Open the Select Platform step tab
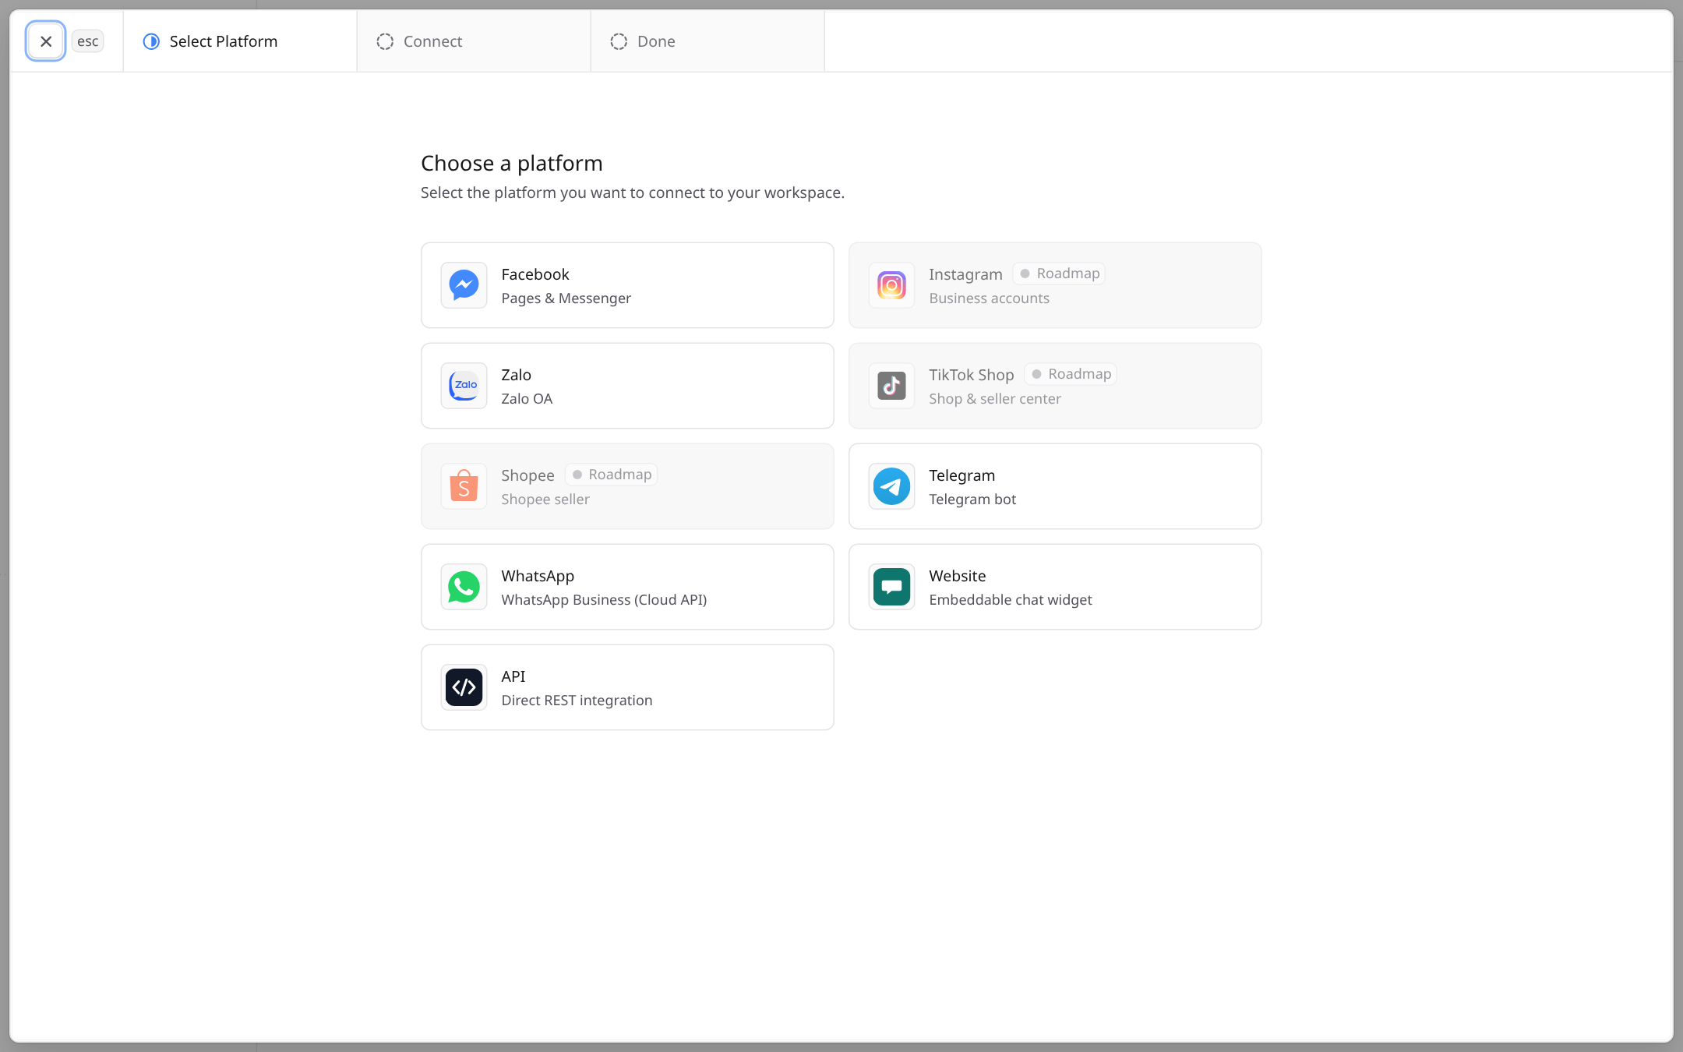Image resolution: width=1683 pixels, height=1052 pixels. (x=240, y=41)
